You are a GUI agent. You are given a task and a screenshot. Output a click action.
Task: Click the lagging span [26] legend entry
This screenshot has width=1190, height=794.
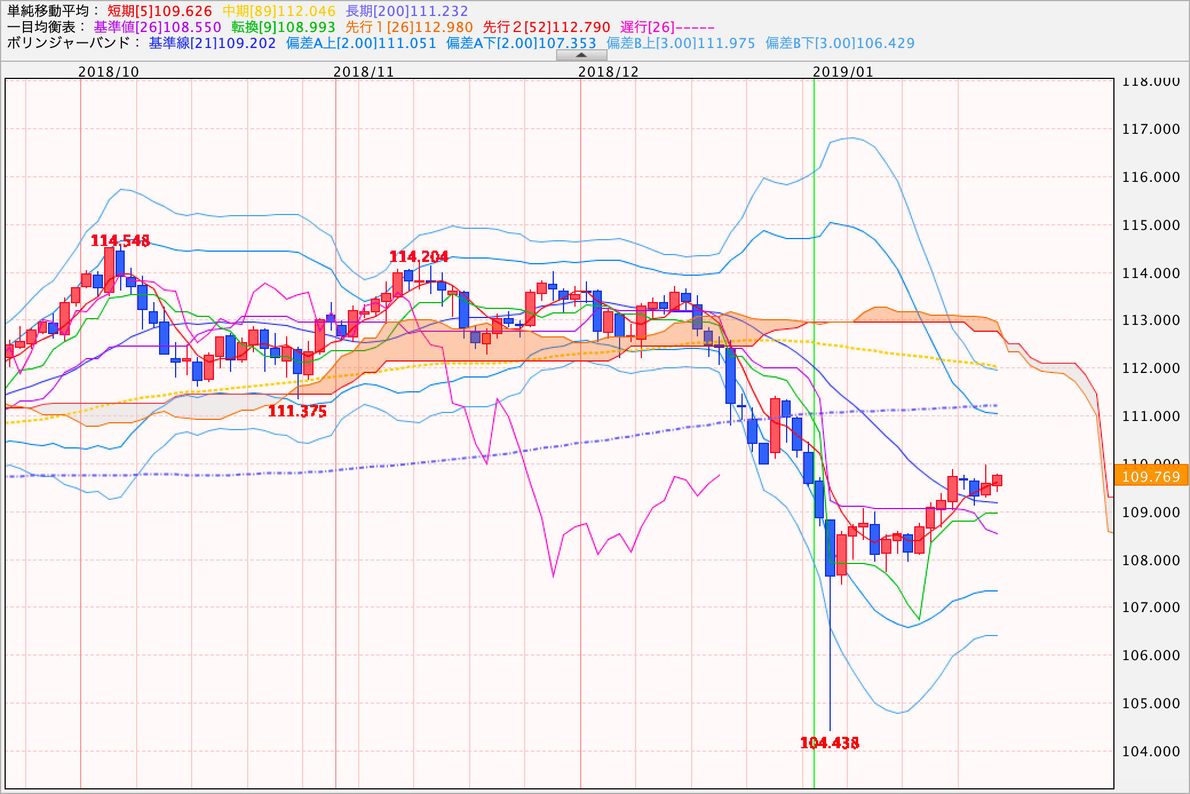point(667,27)
